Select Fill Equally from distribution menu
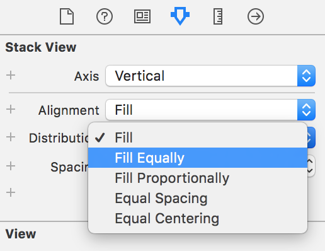The height and width of the screenshot is (251, 325). coord(198,158)
